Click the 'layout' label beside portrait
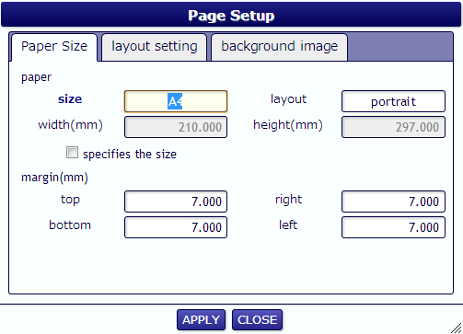This screenshot has height=334, width=463. click(x=288, y=99)
